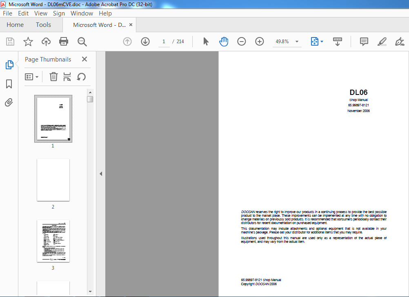
Task: Open the File menu
Action: pyautogui.click(x=8, y=13)
